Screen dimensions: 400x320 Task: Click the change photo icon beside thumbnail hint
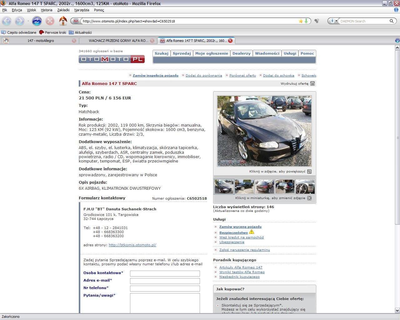tap(309, 198)
